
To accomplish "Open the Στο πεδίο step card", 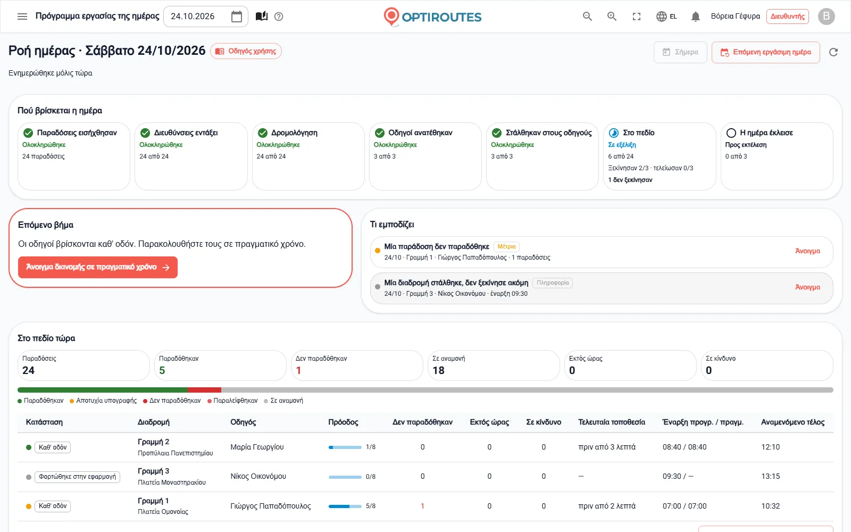I will coord(660,156).
